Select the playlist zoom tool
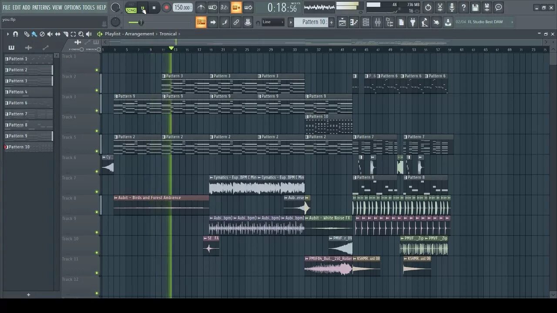The image size is (557, 313). tap(81, 34)
